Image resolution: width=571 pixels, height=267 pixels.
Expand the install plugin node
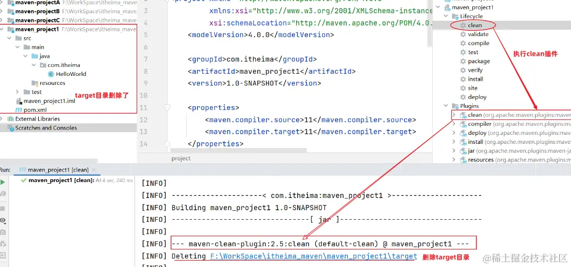click(454, 142)
